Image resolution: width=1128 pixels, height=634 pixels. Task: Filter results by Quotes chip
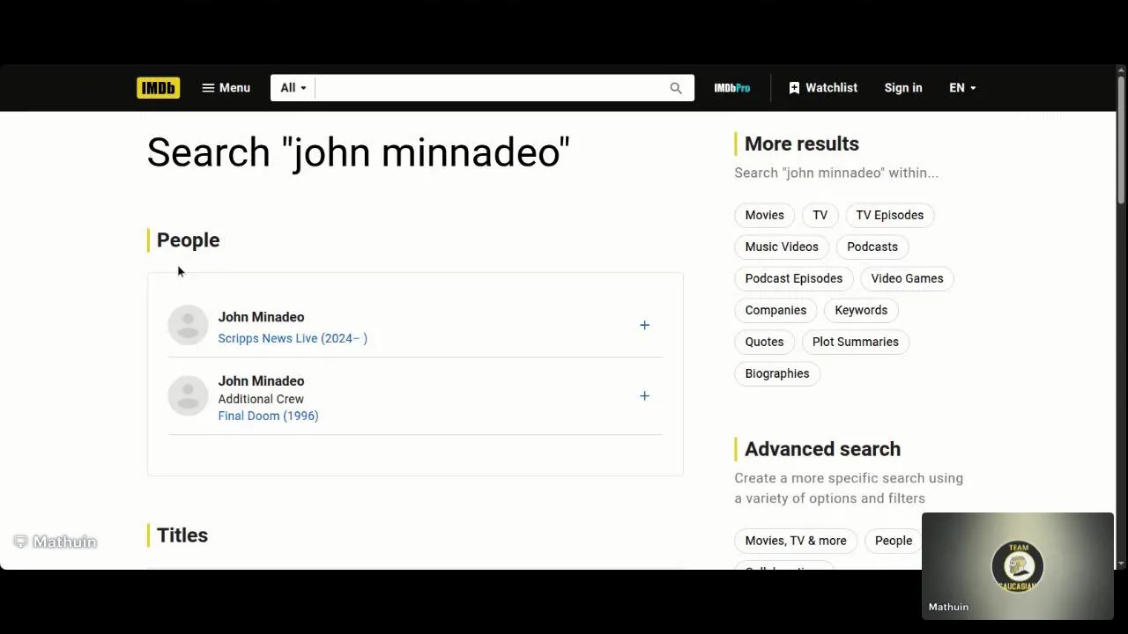[x=764, y=342]
